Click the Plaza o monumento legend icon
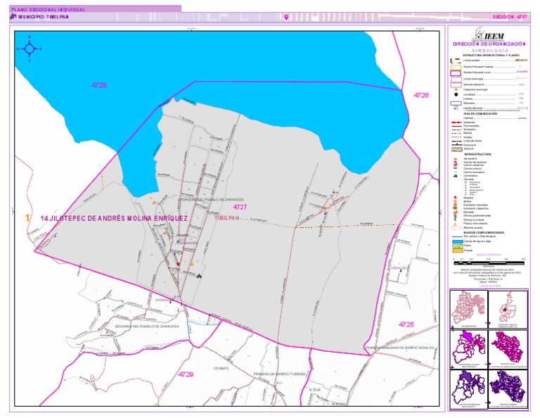 click(x=456, y=224)
